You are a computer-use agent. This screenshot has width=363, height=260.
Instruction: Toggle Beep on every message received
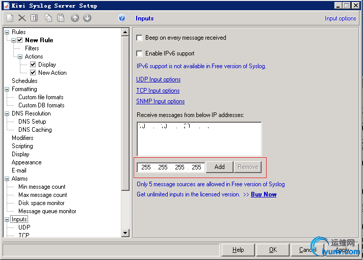click(x=139, y=38)
